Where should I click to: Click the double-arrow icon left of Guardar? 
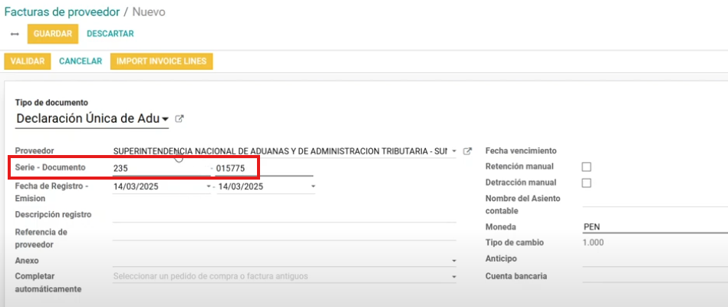tap(15, 35)
